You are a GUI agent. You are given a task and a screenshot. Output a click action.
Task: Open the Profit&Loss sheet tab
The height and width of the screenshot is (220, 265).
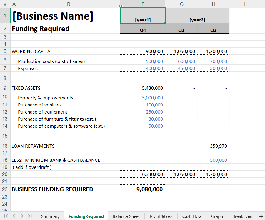click(x=161, y=216)
